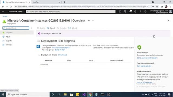
Task: Click the Windows taskbar search box
Action: click(x=28, y=95)
